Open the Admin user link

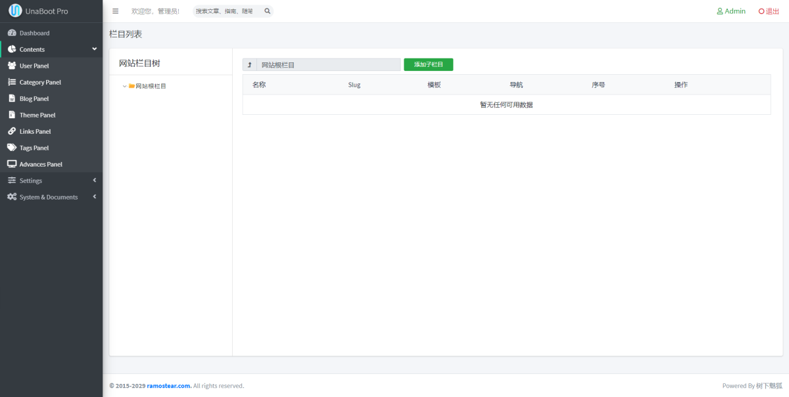[x=731, y=11]
